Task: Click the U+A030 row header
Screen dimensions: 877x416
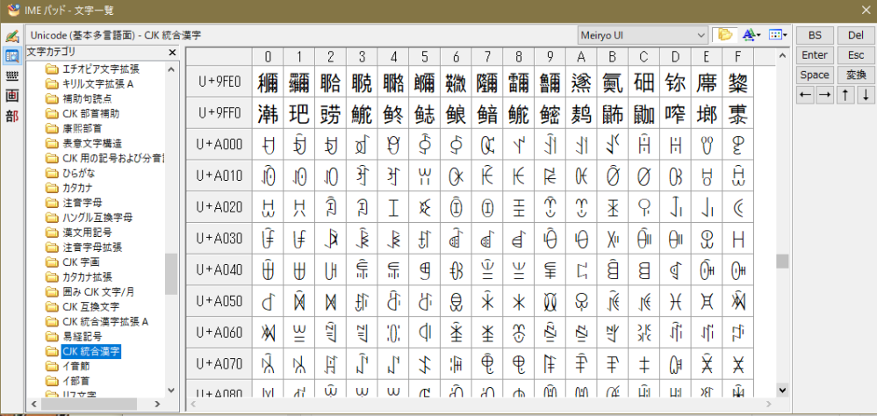Action: [219, 239]
